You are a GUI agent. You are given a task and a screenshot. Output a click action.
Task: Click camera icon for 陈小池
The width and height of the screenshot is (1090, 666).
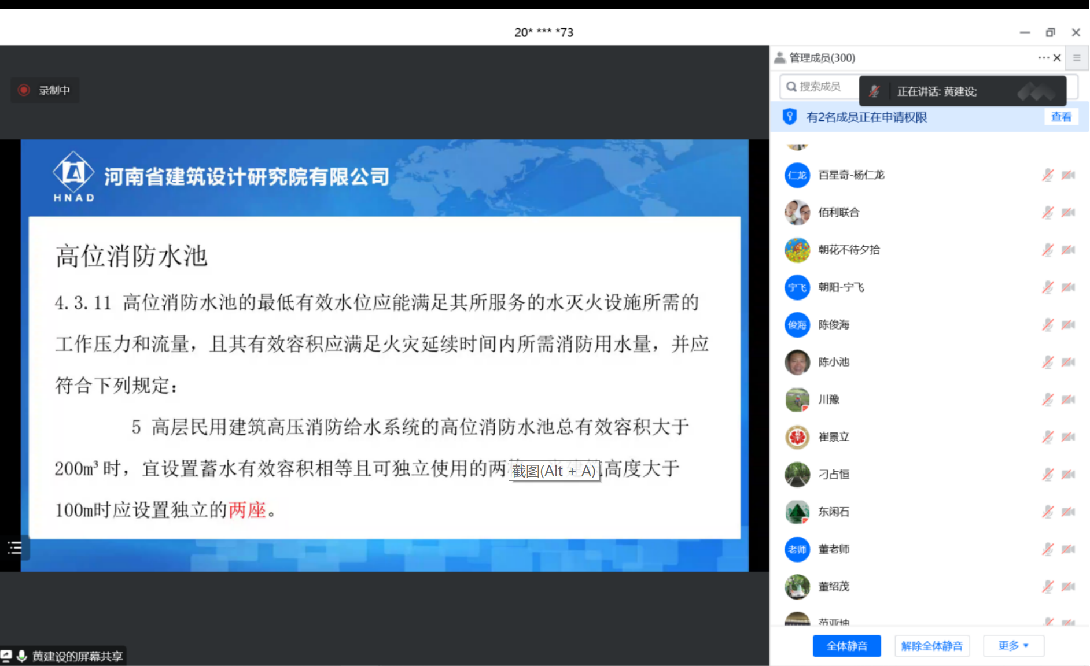[1068, 362]
